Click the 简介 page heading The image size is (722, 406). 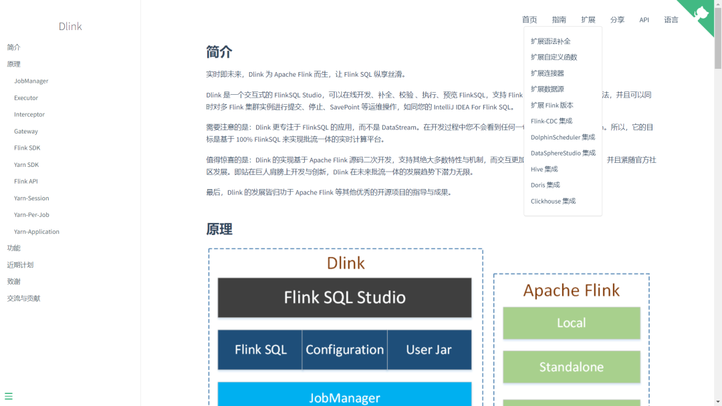tap(219, 52)
